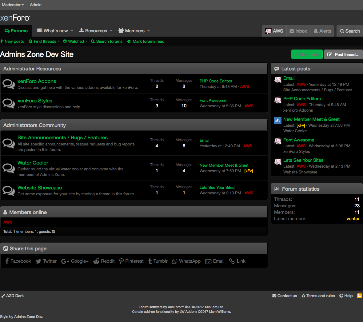363x322 pixels.
Task: Click the Site Announcements speech bubble icon
Action: coord(9,143)
